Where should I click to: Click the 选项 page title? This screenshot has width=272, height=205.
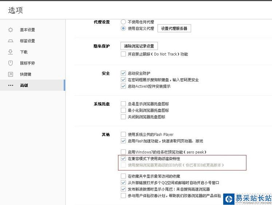tap(15, 10)
